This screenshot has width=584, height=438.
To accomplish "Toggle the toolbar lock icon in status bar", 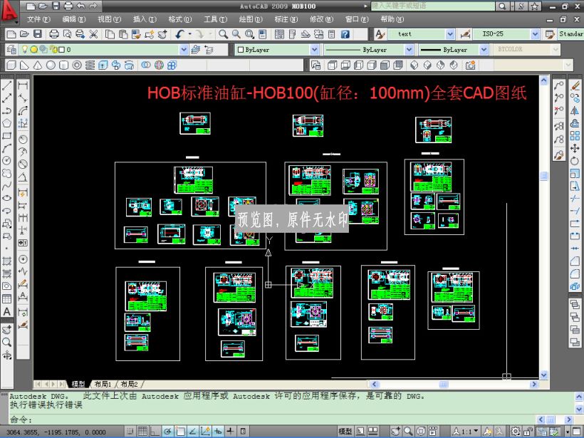I will (528, 432).
